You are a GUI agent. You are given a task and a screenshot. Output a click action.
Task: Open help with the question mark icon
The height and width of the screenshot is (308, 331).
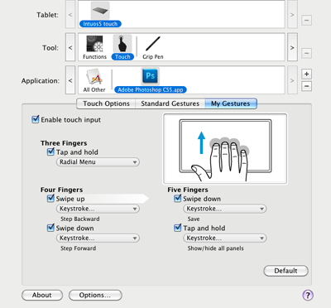click(x=308, y=295)
